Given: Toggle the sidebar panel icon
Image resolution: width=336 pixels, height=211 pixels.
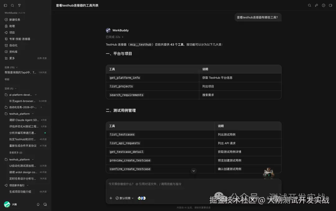Looking at the screenshot, I should coord(6,5).
